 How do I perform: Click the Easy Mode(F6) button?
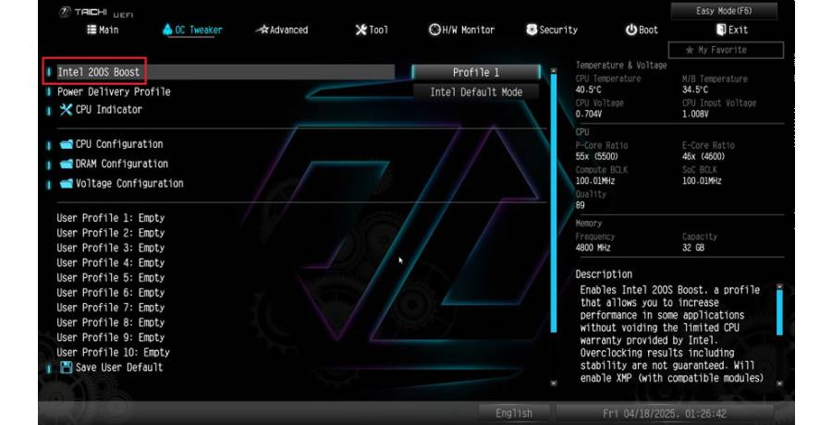click(724, 10)
